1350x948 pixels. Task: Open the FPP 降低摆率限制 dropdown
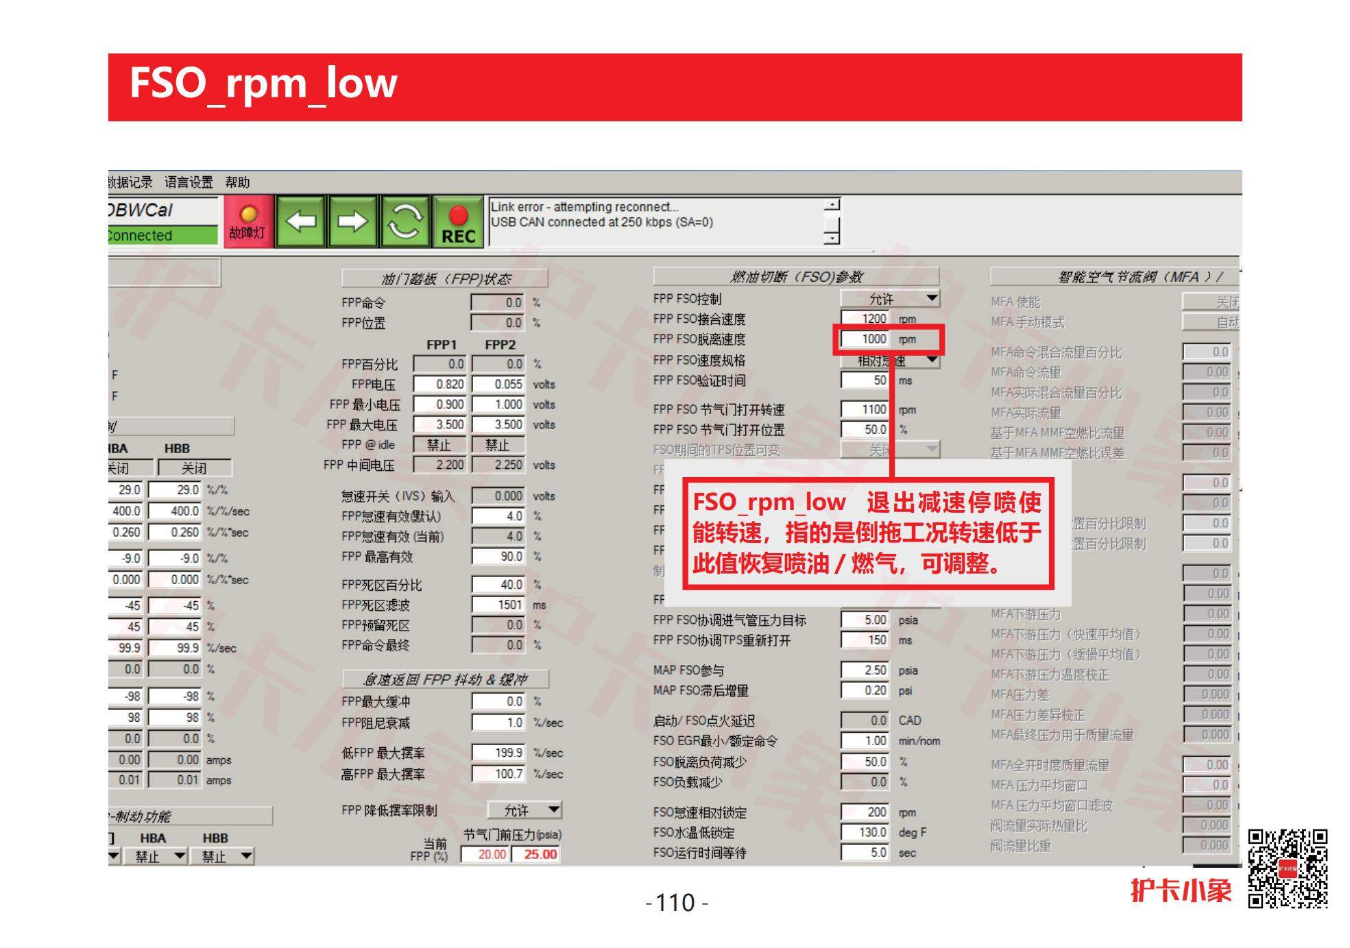coord(525,810)
